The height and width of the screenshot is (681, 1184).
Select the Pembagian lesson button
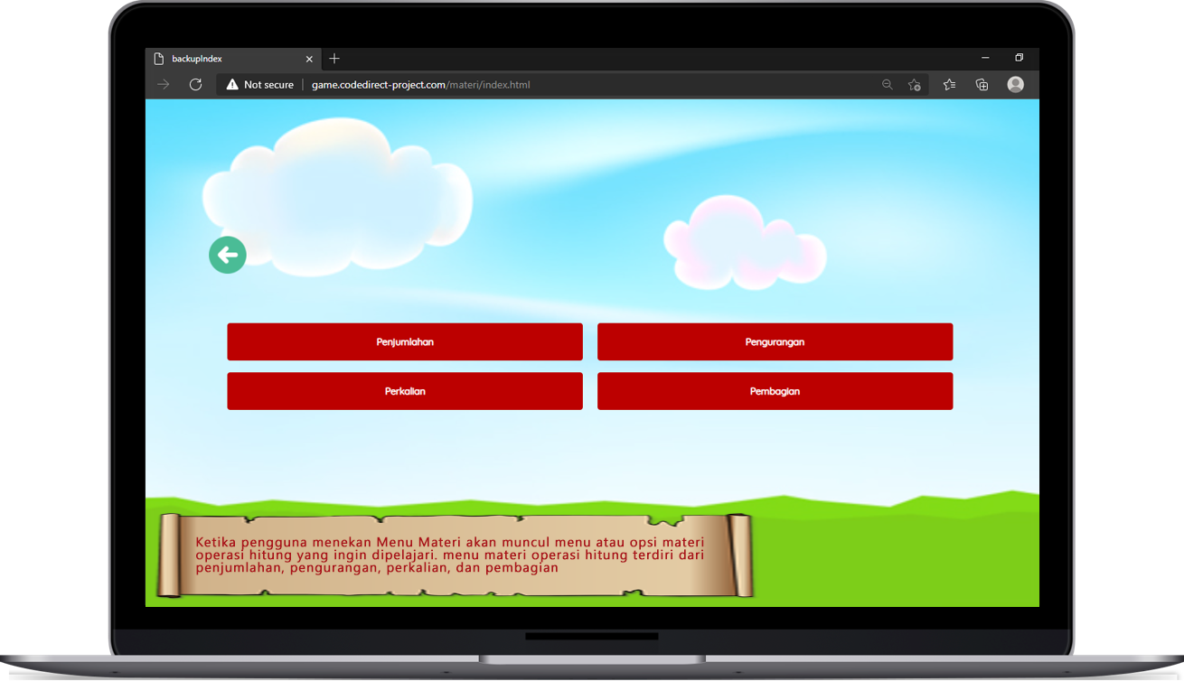coord(775,391)
